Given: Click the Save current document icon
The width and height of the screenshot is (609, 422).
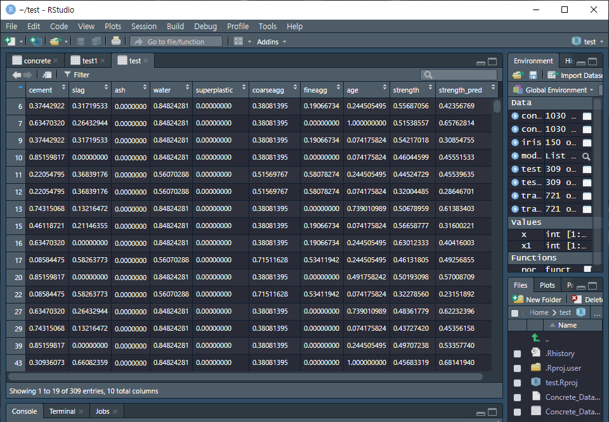Looking at the screenshot, I should (81, 41).
